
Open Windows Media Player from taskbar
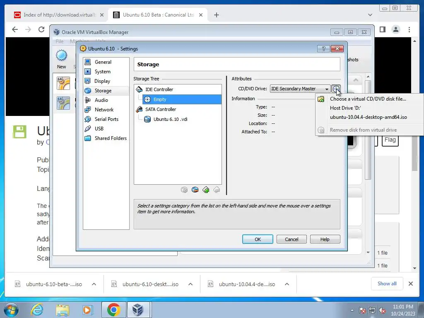tap(87, 310)
